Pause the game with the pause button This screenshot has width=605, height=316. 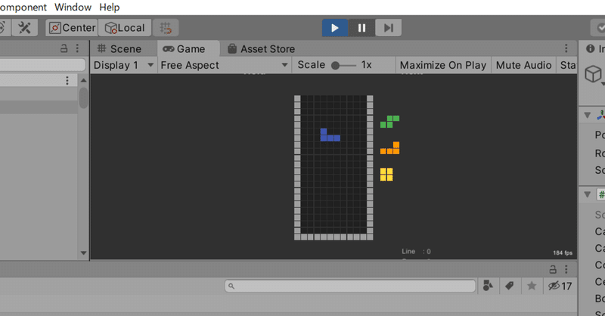361,28
